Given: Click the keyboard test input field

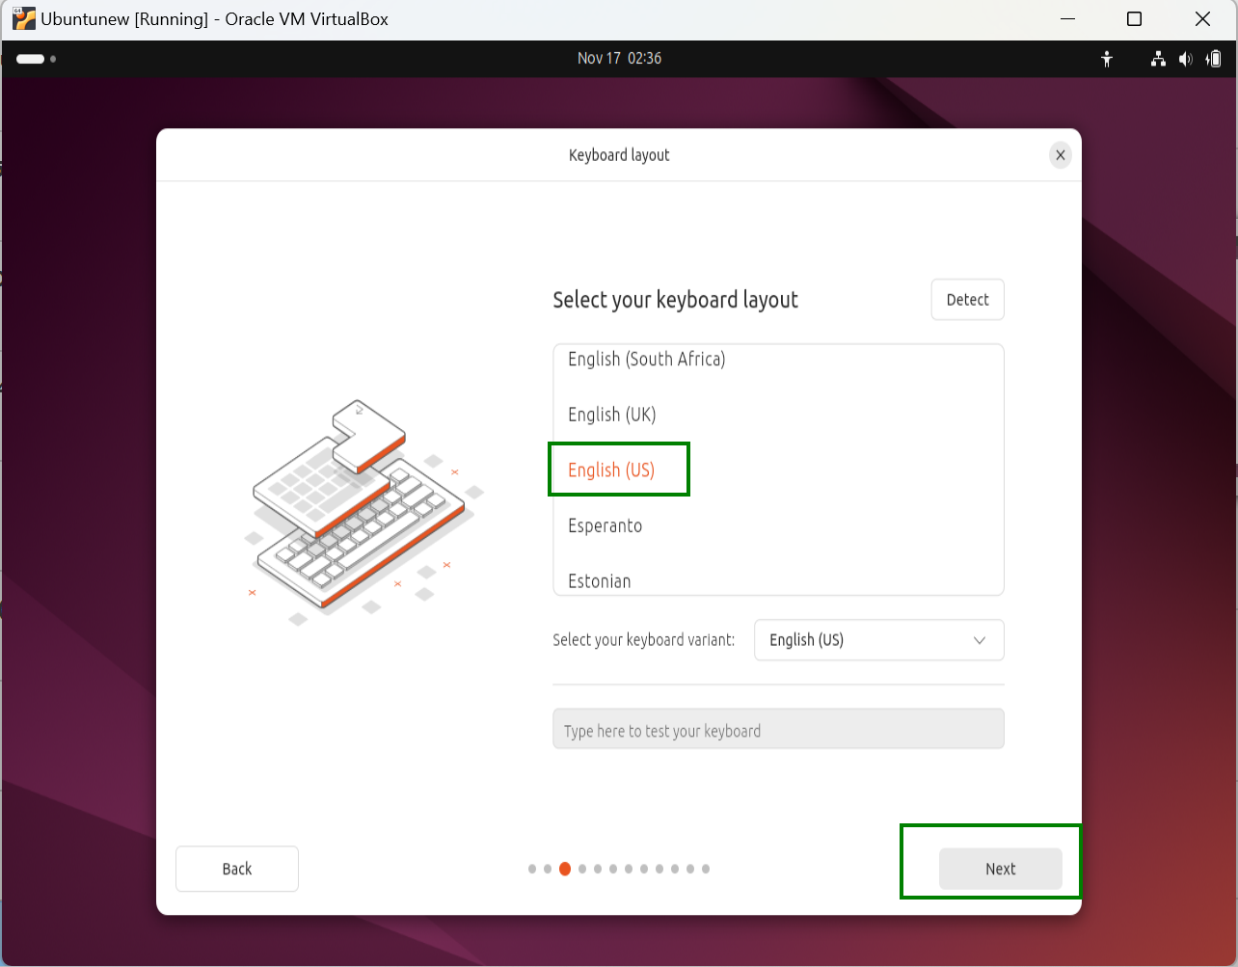Looking at the screenshot, I should pos(778,730).
